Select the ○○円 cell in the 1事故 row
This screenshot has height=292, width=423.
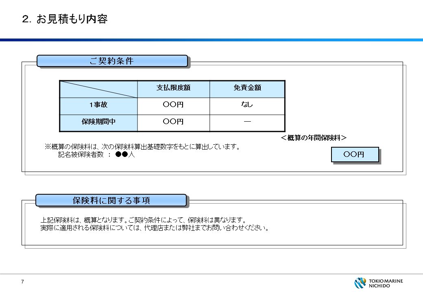click(173, 106)
